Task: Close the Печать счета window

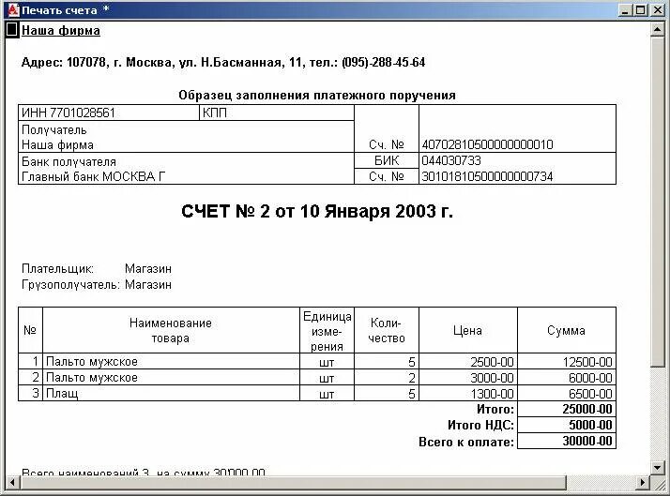Action: pos(657,10)
